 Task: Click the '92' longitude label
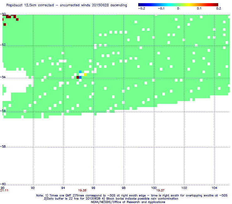pos(33,188)
